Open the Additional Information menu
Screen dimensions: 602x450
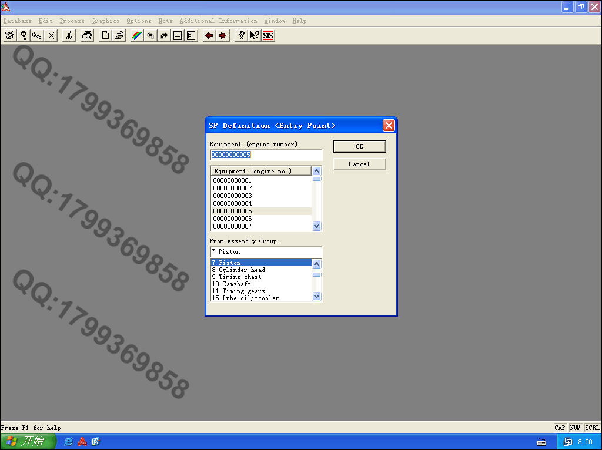coord(218,21)
